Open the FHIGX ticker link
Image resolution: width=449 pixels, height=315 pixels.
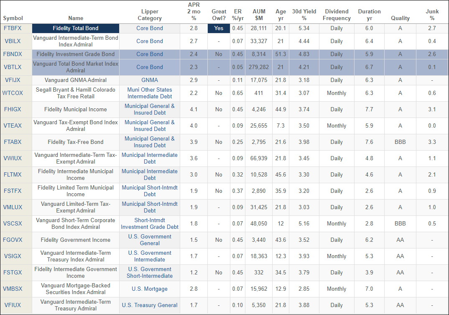tap(13, 110)
